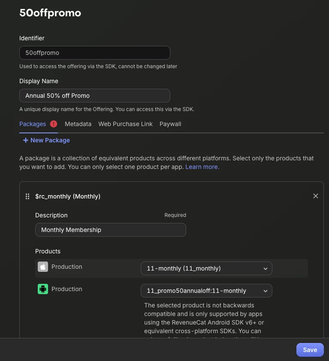Remove the $rc_monthly package with X icon

(x=316, y=196)
